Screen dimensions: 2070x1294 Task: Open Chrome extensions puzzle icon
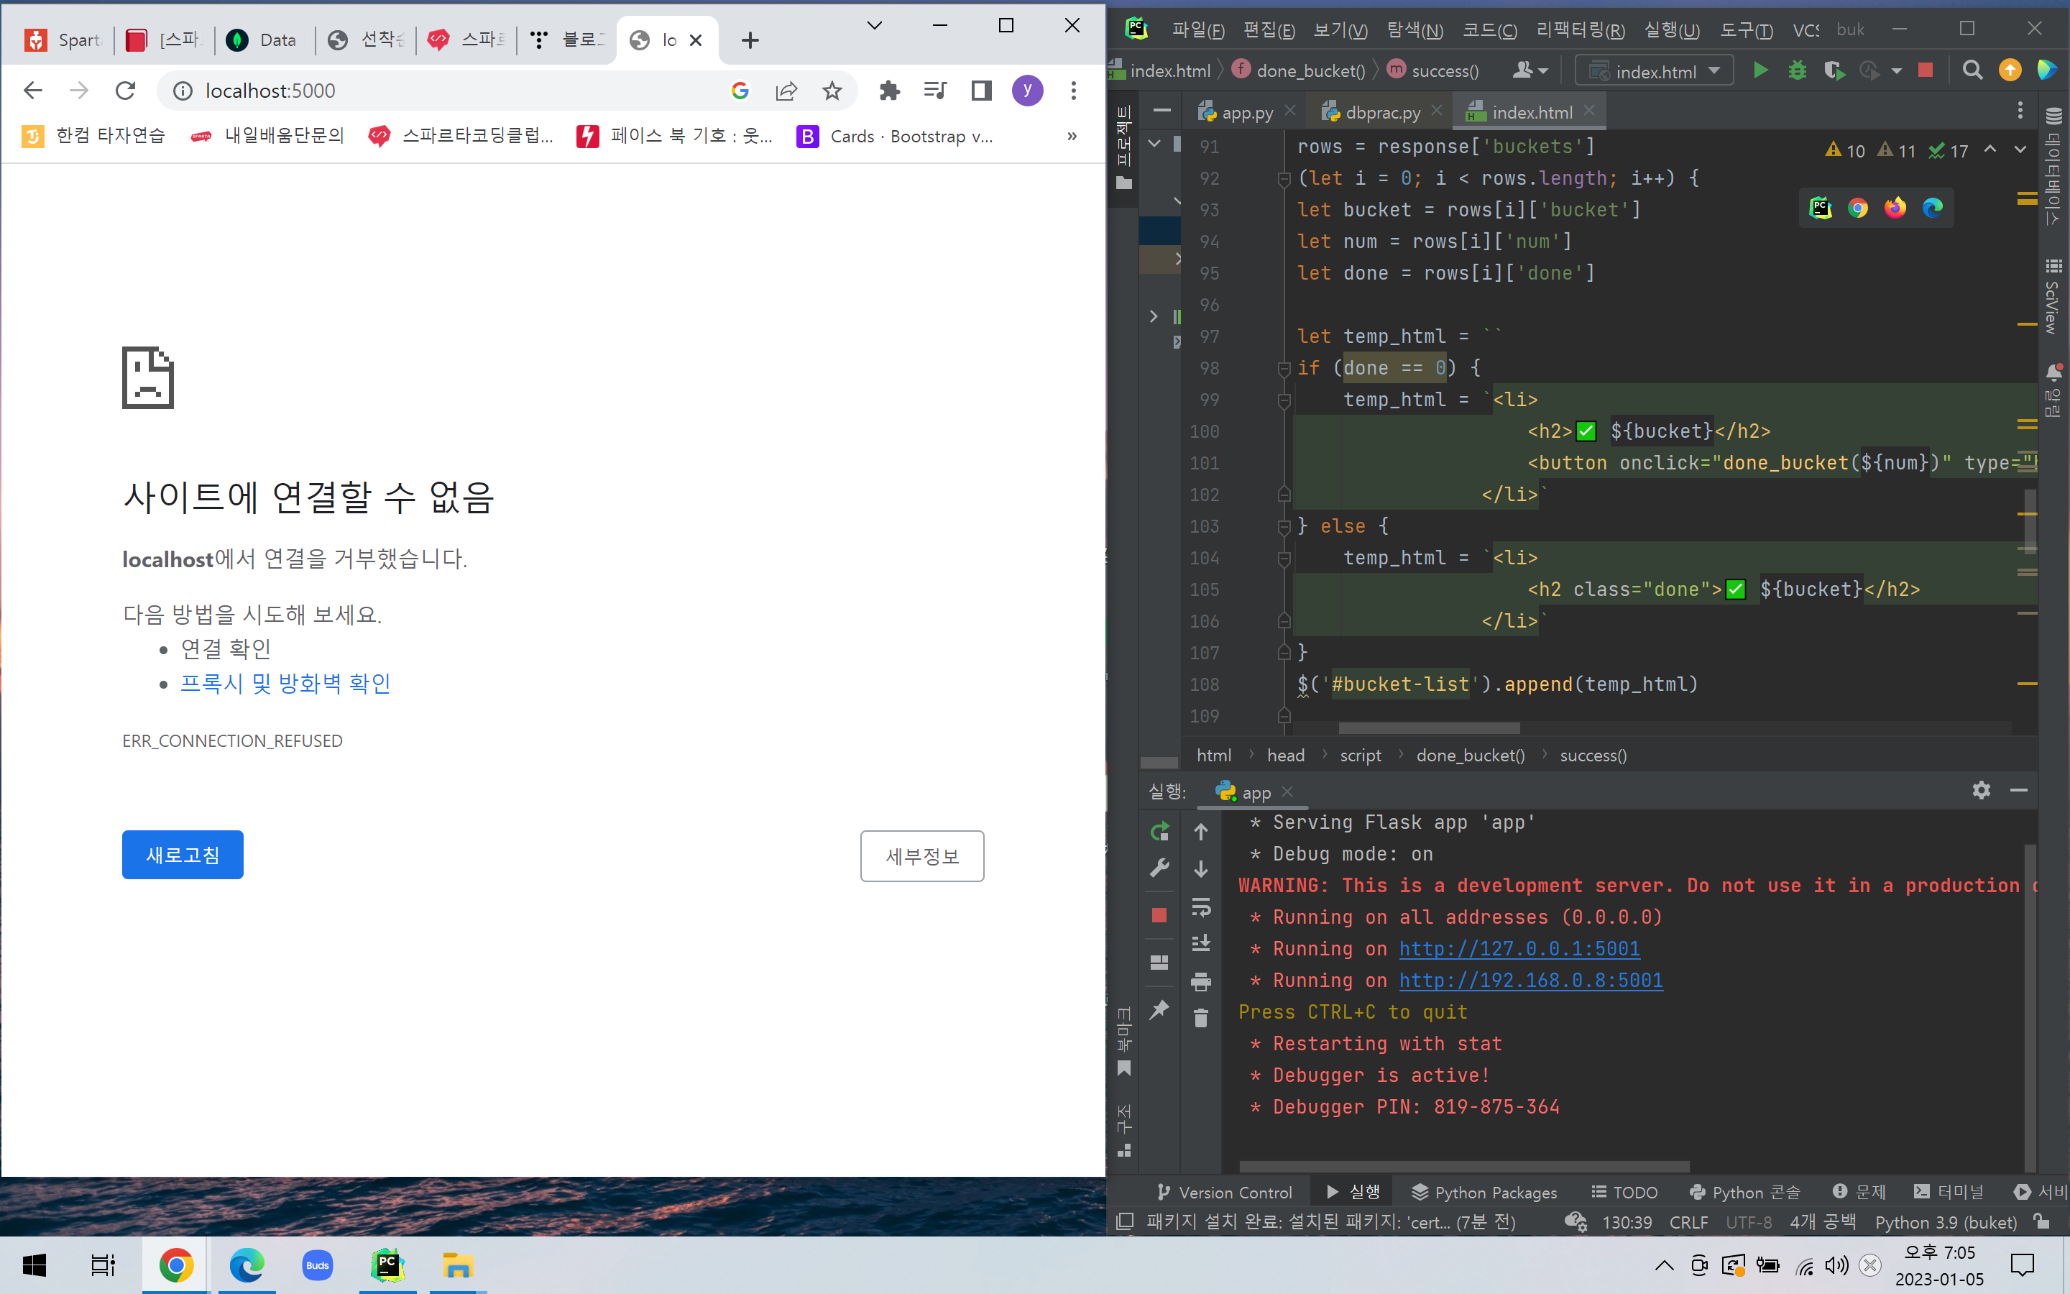890,91
